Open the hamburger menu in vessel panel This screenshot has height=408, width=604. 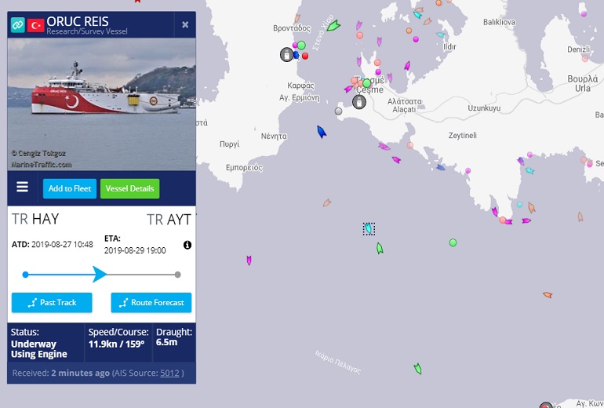22,188
